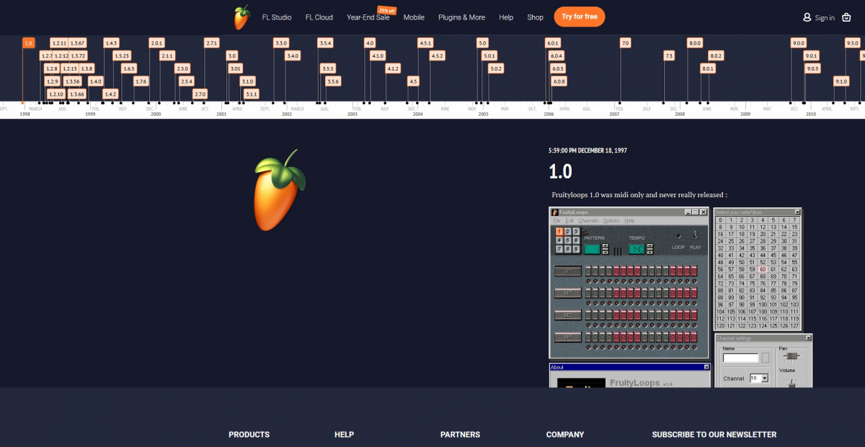Go to FL Cloud in navigation
Viewport: 865px width, 447px height.
pos(319,17)
